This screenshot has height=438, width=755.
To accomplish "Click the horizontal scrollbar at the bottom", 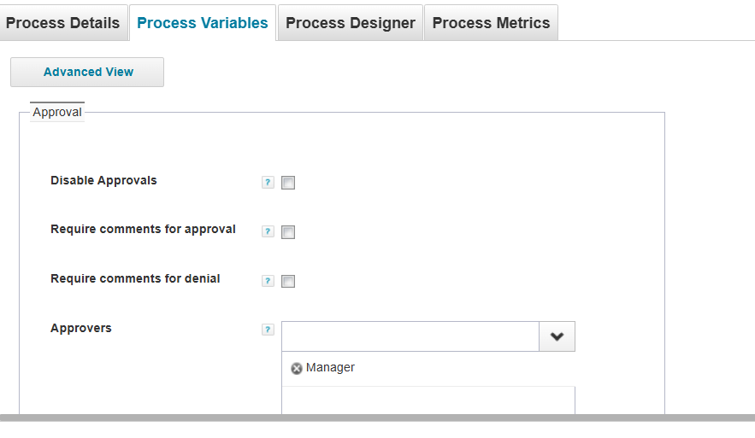I will tap(376, 418).
